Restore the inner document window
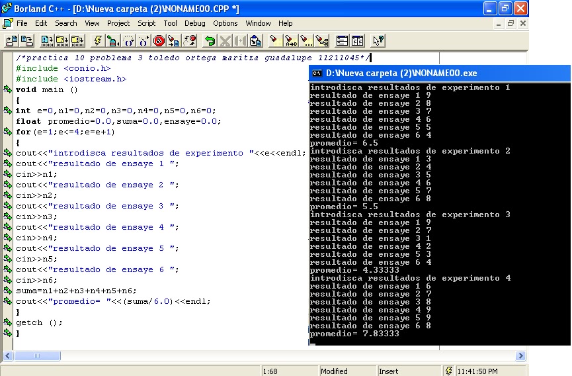 coord(511,24)
